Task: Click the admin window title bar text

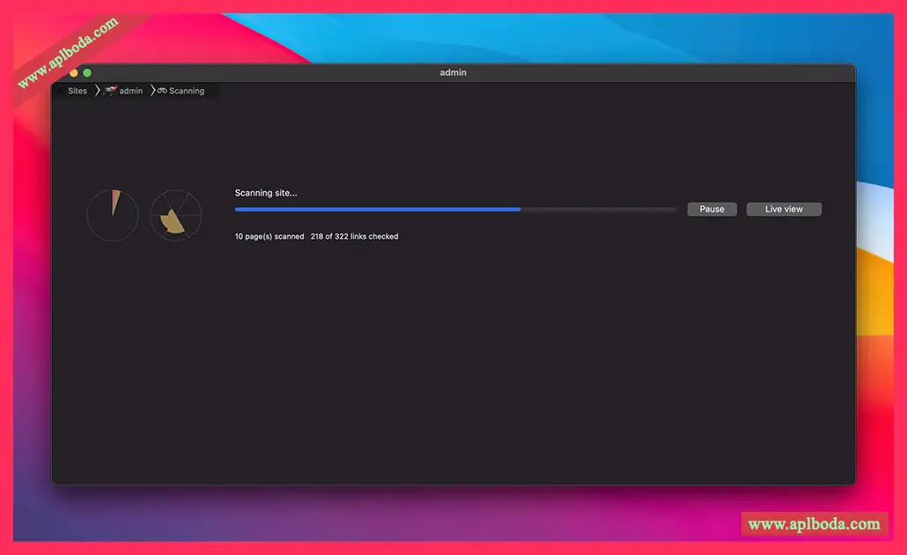Action: point(453,72)
